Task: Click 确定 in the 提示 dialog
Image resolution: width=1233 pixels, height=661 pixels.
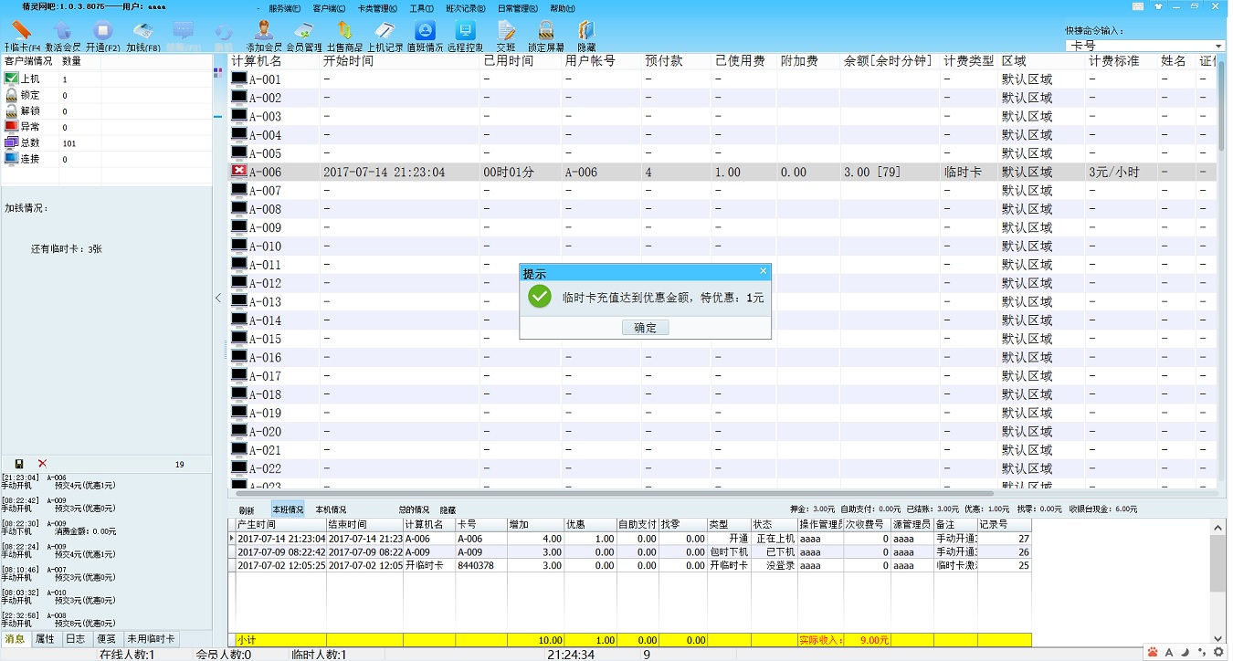Action: pyautogui.click(x=645, y=327)
